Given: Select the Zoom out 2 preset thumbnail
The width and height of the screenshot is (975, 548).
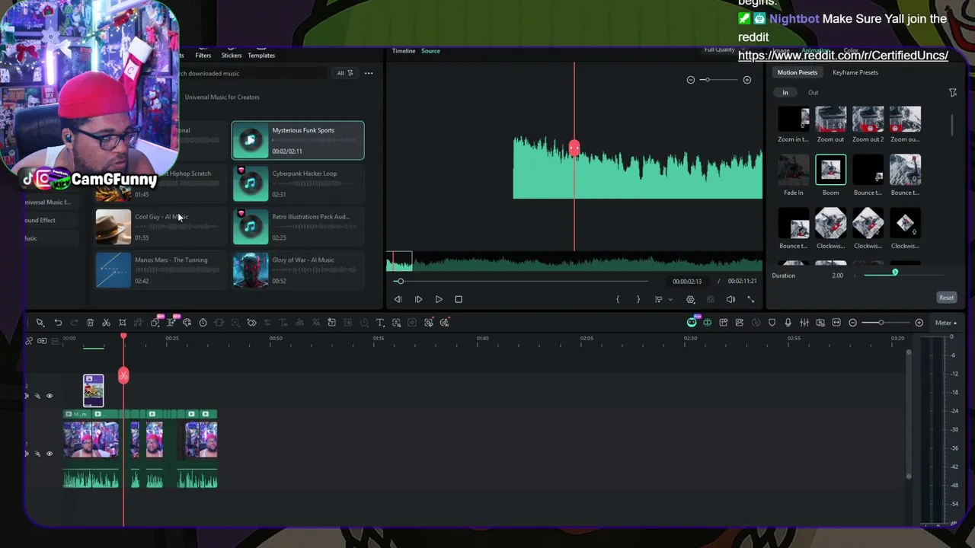Looking at the screenshot, I should coord(868,119).
